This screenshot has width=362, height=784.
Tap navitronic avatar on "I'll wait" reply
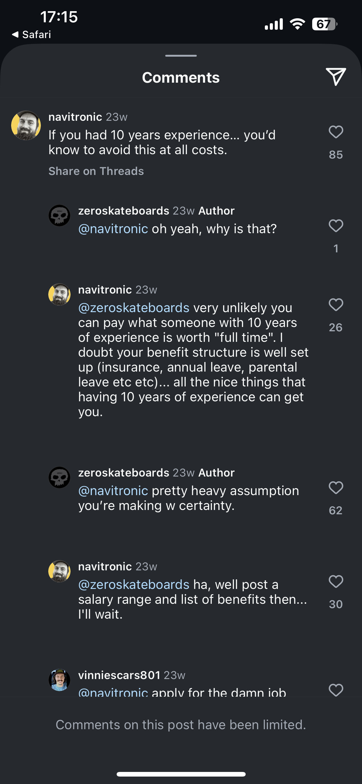(59, 571)
